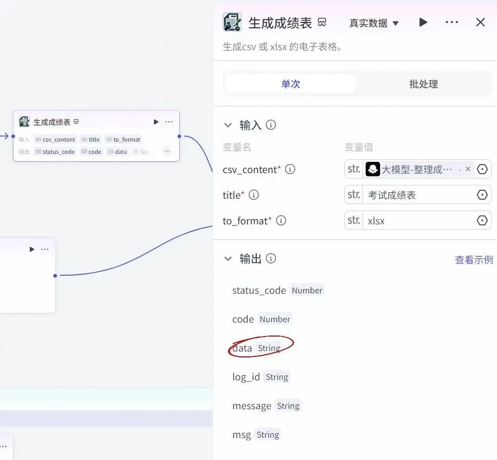
Task: Click the 生成成绩表 panel title text
Action: (280, 23)
